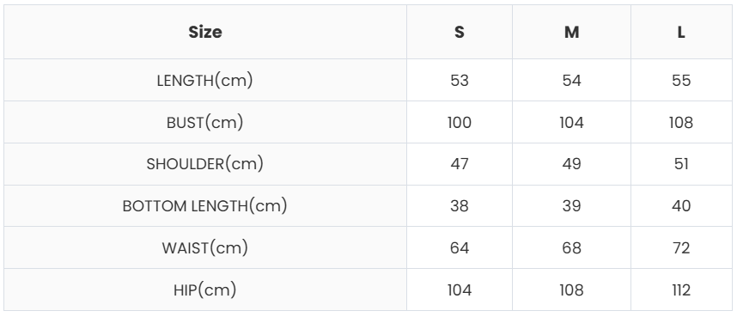
Task: Click the LENGTH(cm) row label
Action: tap(205, 81)
